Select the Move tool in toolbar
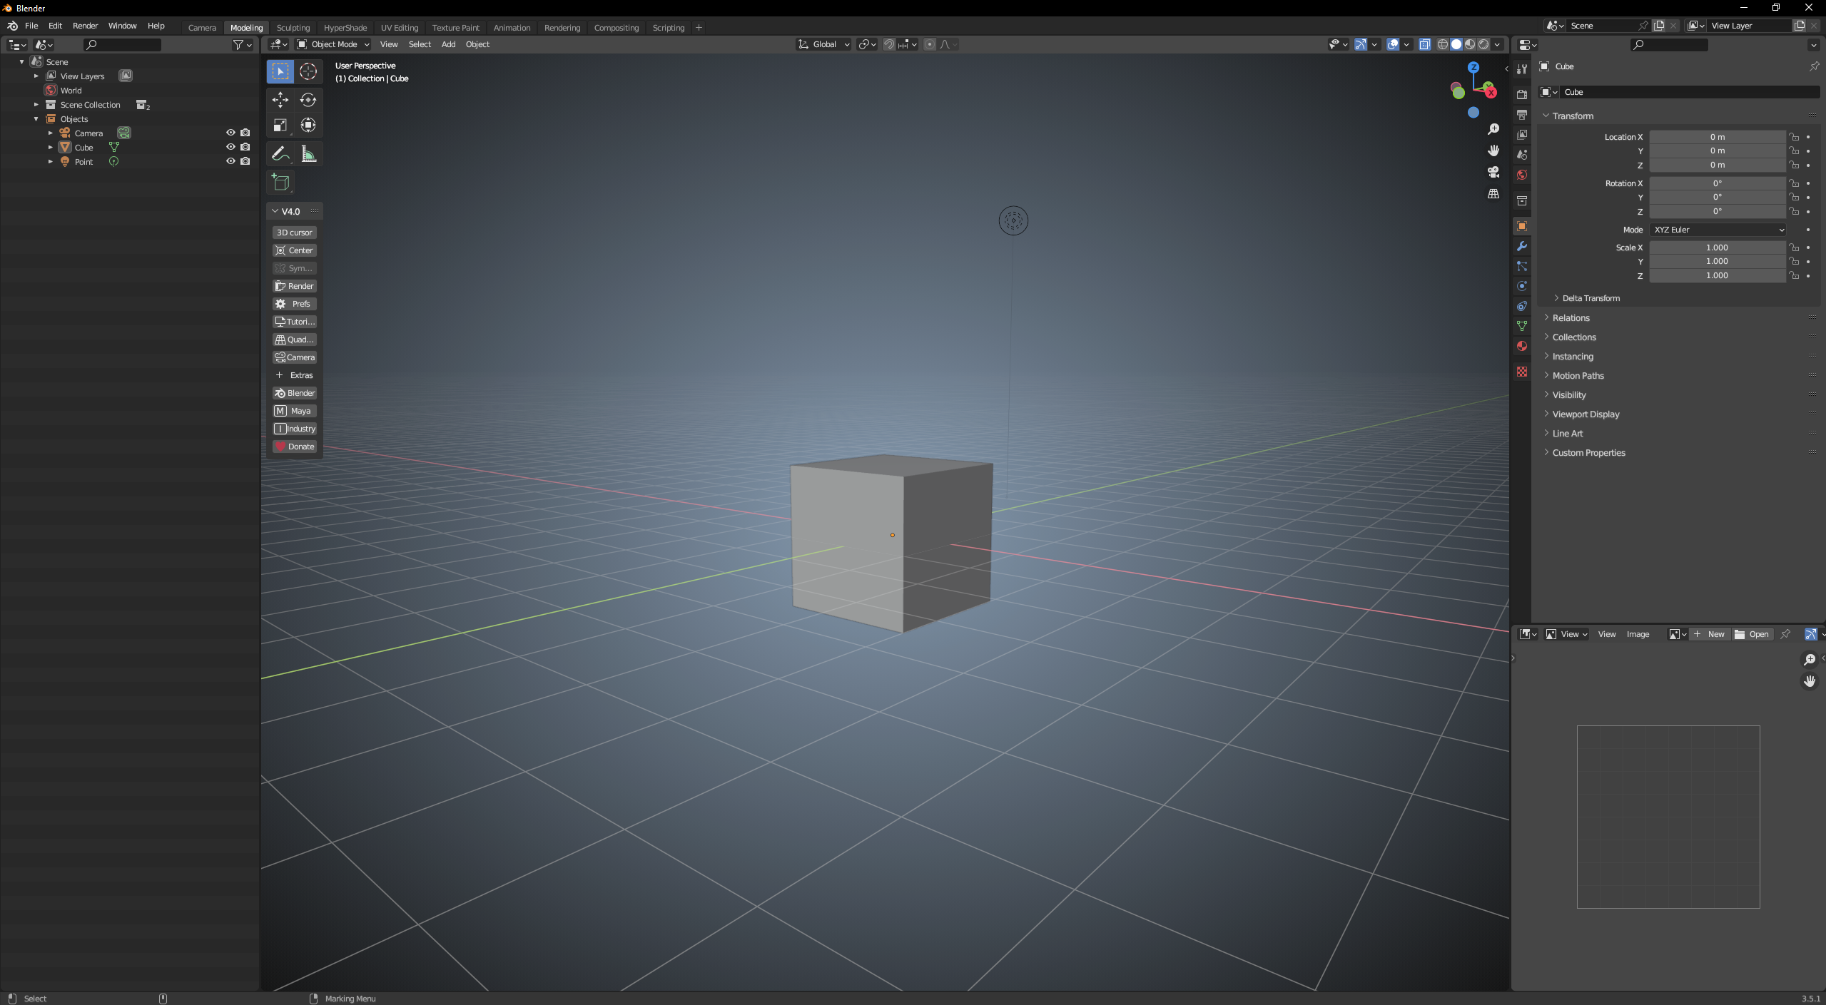Screen dimensions: 1826x1005 tap(280, 100)
